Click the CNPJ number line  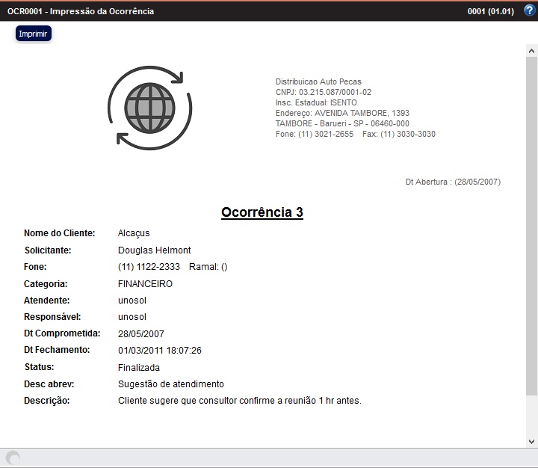pos(323,92)
